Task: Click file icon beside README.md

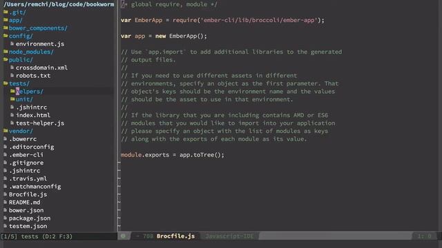Action: click(x=5, y=202)
